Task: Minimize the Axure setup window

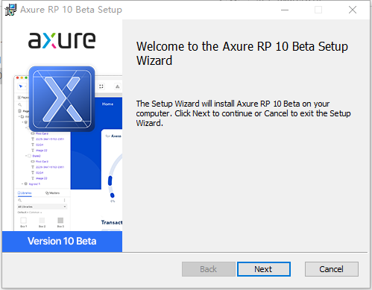Action: pos(285,10)
